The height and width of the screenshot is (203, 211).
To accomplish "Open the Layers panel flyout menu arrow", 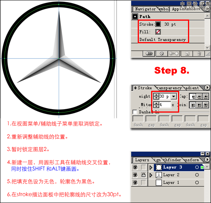I will click(207, 160).
